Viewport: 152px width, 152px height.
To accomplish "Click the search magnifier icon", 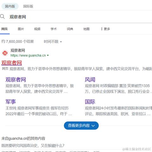I will pos(2,17).
